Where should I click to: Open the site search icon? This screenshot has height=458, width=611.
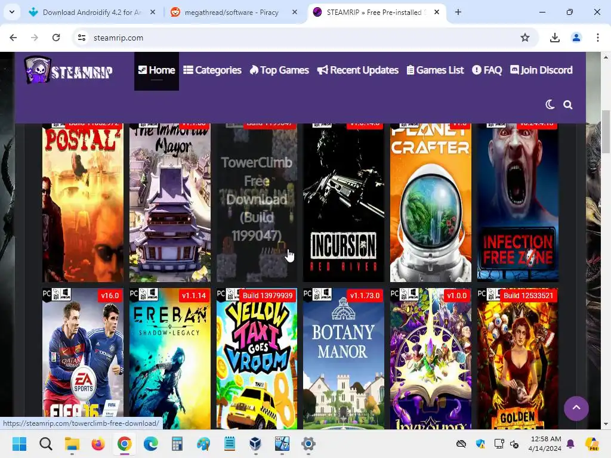click(568, 105)
